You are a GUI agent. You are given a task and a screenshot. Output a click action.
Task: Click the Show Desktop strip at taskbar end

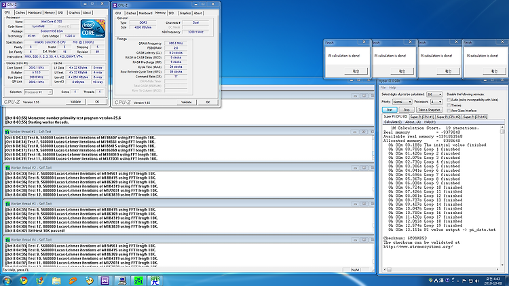coord(507,281)
